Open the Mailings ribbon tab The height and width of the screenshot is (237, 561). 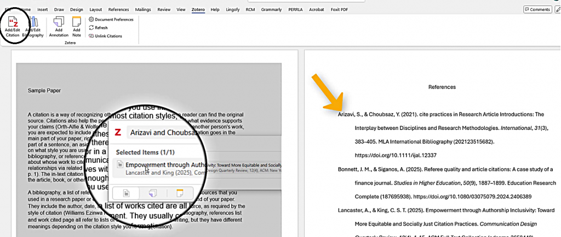144,9
